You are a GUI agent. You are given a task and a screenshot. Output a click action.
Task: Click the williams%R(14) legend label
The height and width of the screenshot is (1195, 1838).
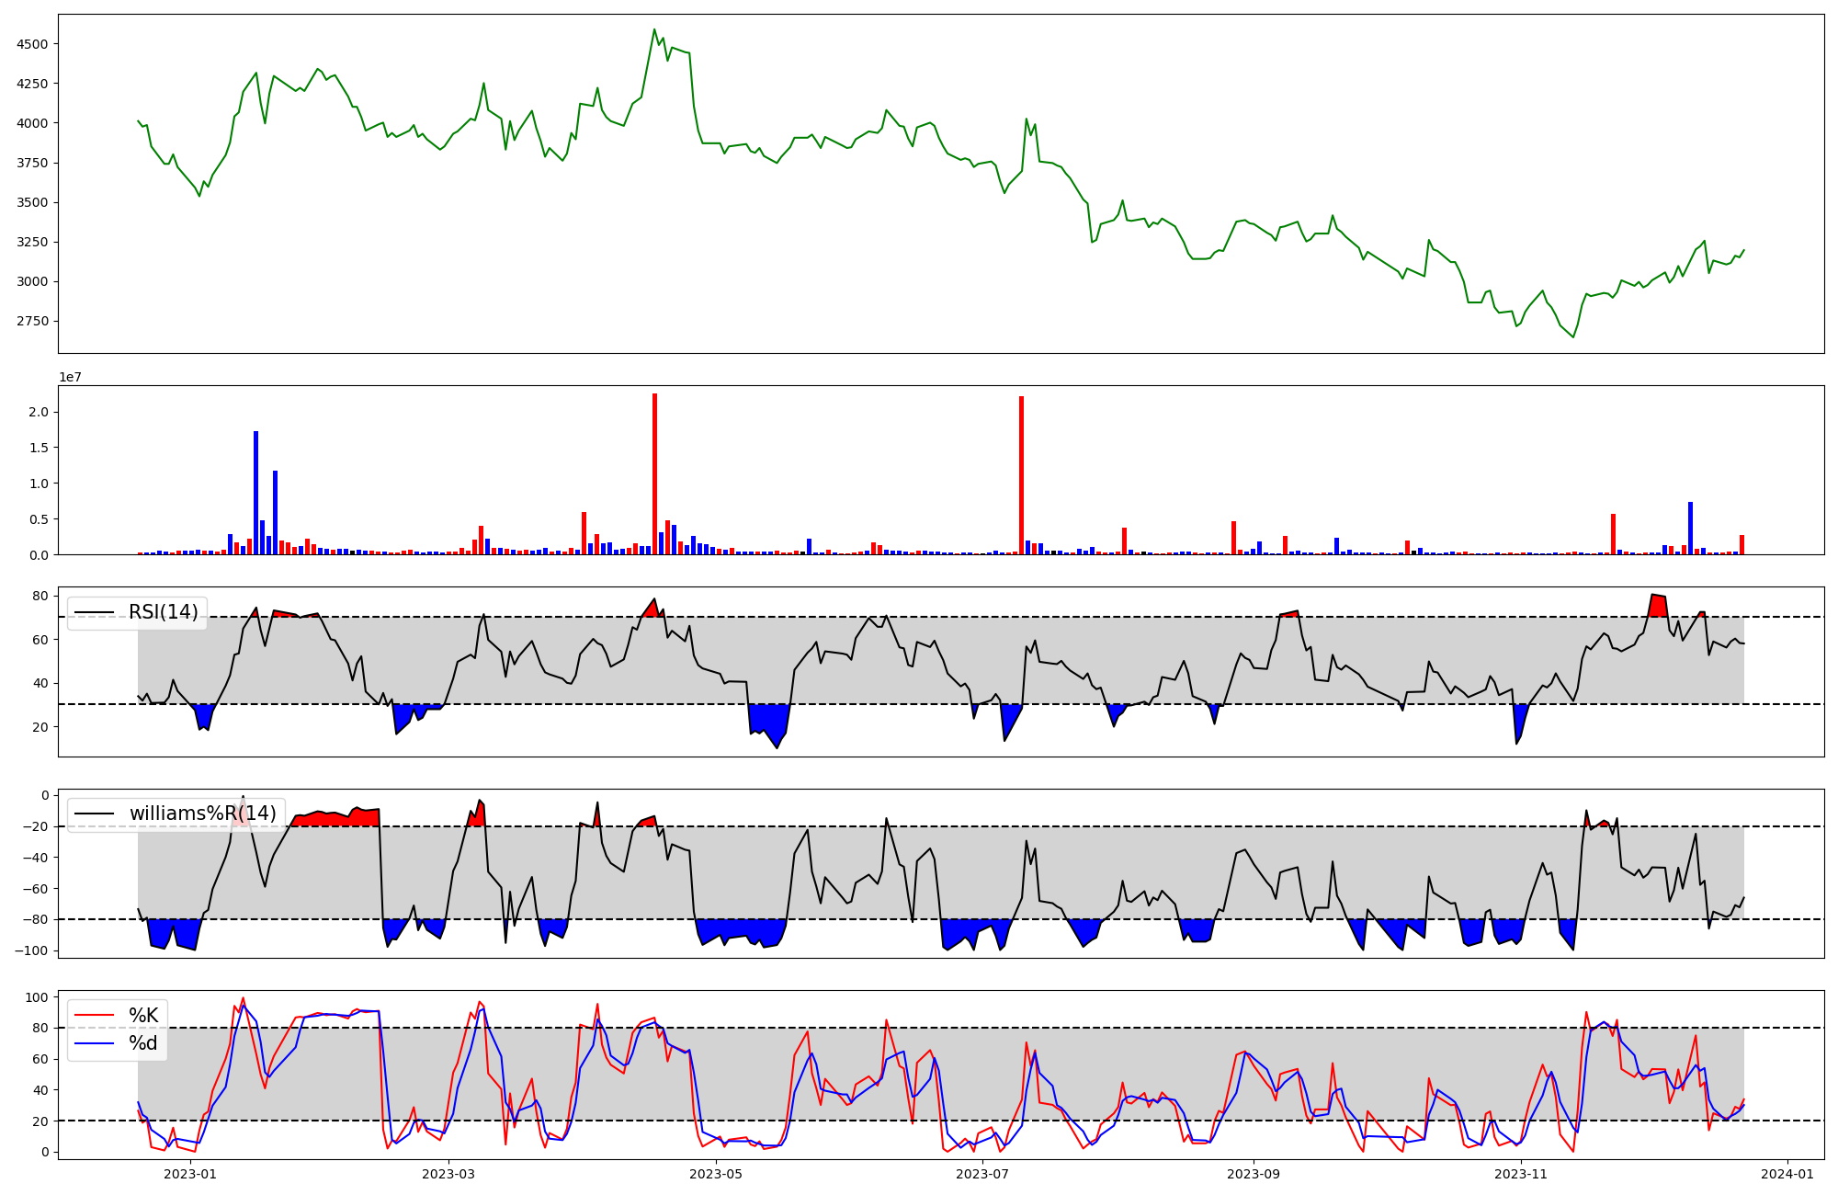click(x=202, y=814)
